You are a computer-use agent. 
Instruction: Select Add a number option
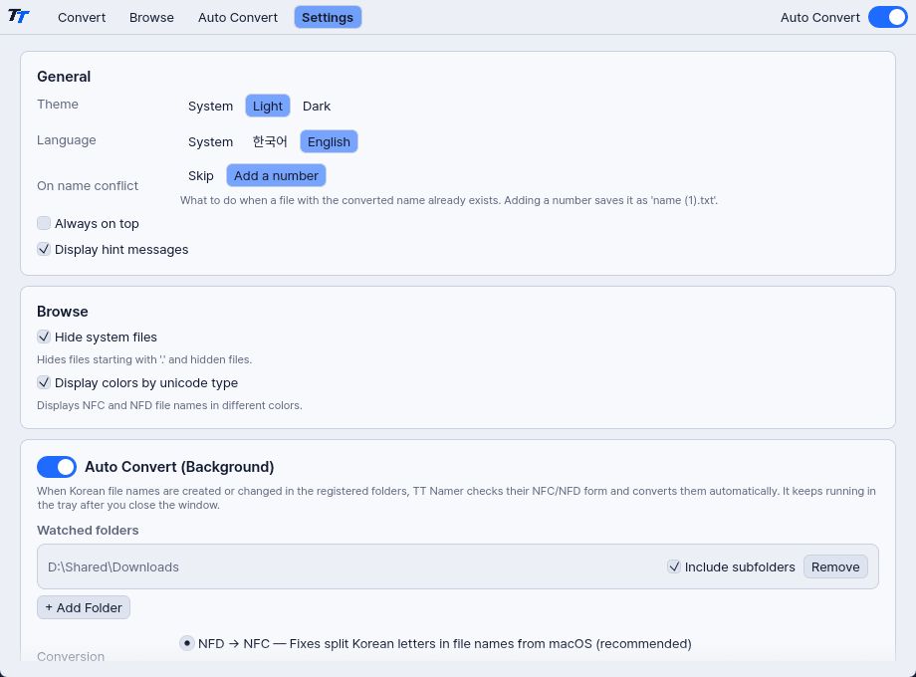pos(277,176)
